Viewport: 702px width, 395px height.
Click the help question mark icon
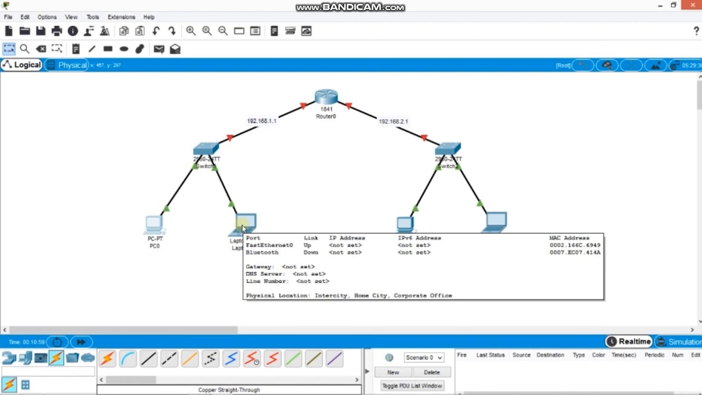point(696,31)
